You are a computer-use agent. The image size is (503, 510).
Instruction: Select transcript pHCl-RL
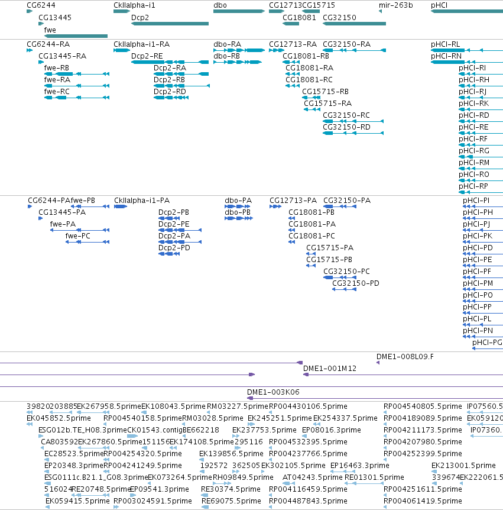click(445, 44)
